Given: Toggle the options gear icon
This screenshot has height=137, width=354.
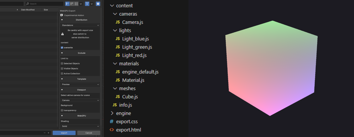Looking at the screenshot, I should [98, 4].
